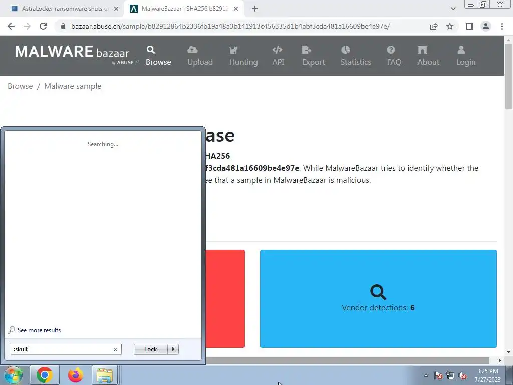Click the magnifier icon in Vendor detections card
This screenshot has height=385, width=513.
pyautogui.click(x=378, y=292)
